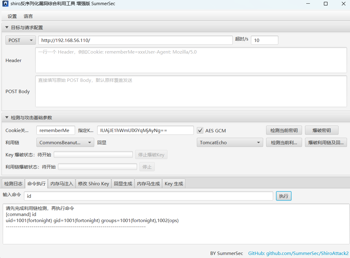Screen dimensions: 350x258
Task: Open the CommonsBeanut... gadget chain dropdown
Action: (65, 142)
